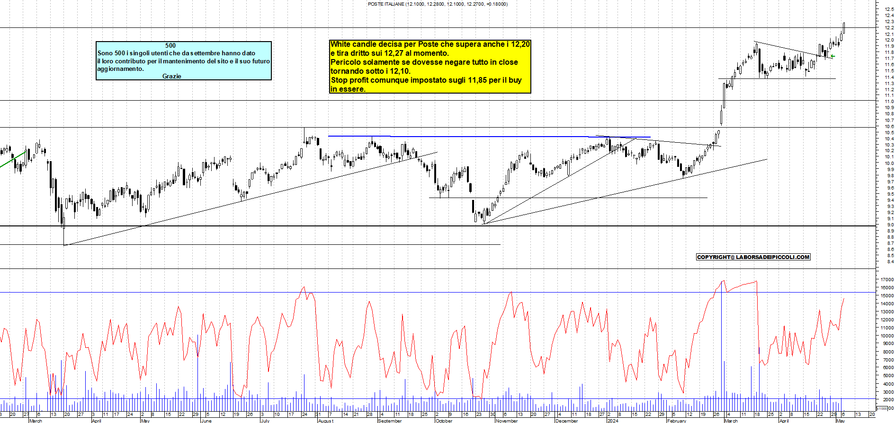Viewport: 895px width, 423px height.
Task: Click the 12.2 price axis label
Action: coord(889,28)
